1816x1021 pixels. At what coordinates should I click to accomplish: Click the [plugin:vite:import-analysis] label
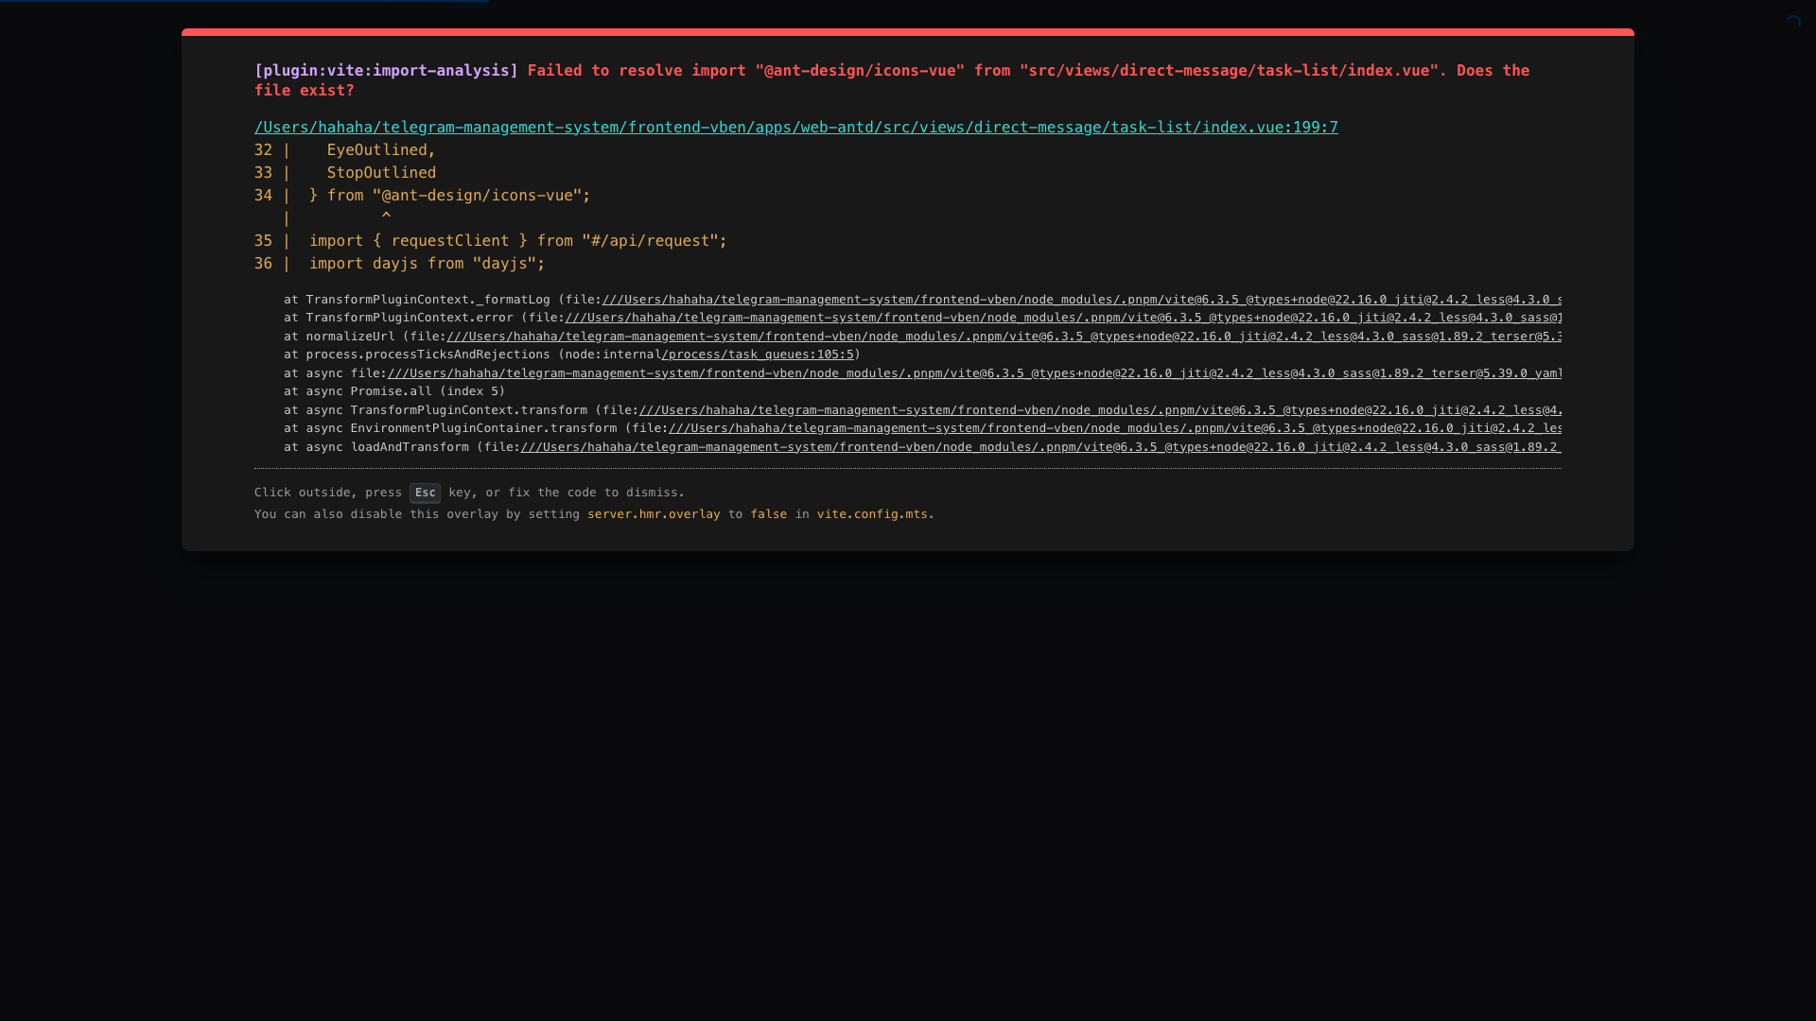coord(386,71)
